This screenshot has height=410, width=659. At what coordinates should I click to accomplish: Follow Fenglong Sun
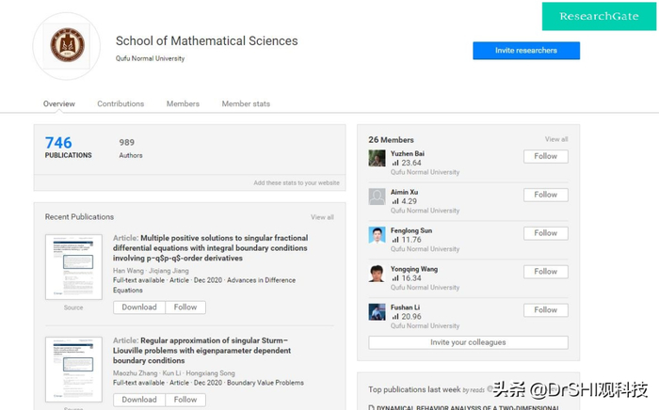pos(545,233)
